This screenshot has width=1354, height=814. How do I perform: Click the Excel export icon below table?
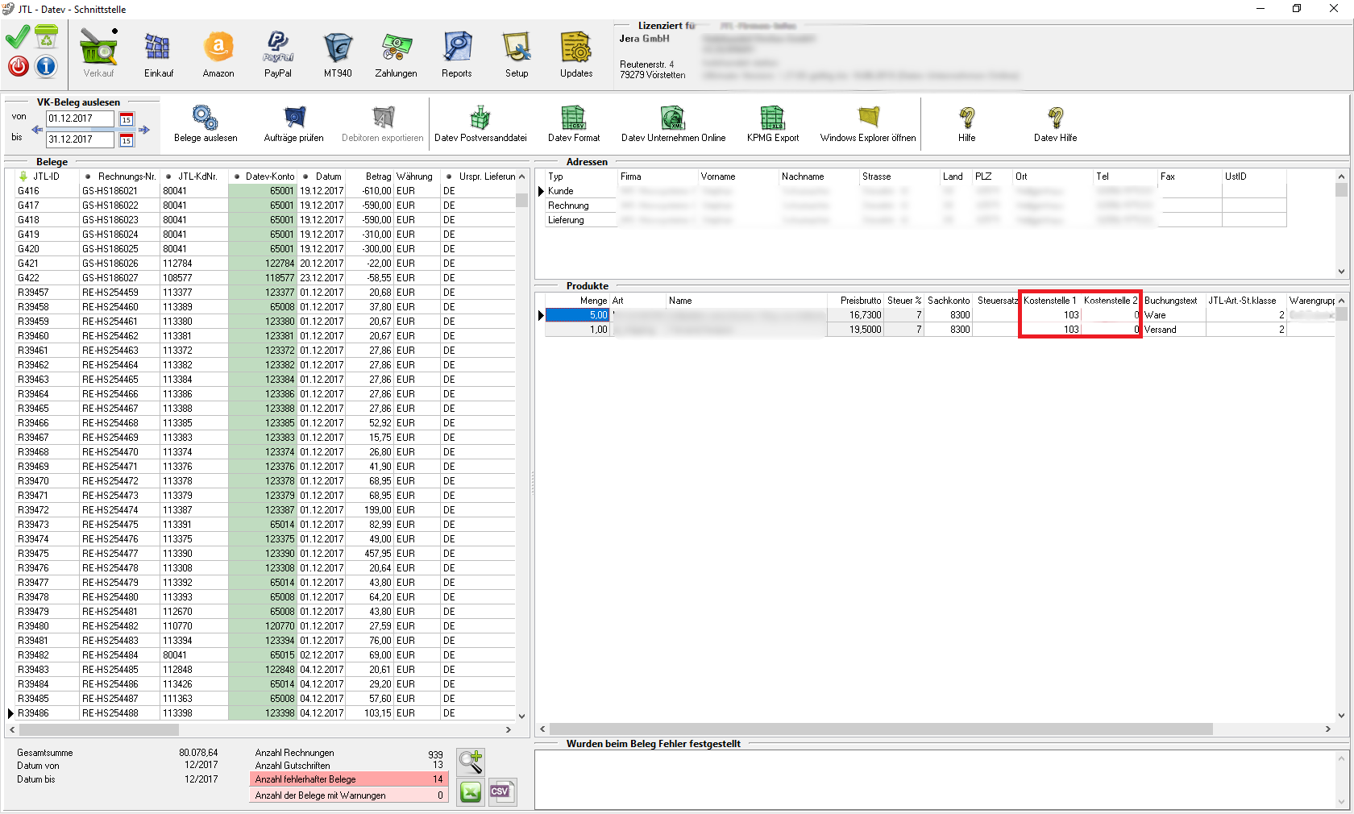471,792
